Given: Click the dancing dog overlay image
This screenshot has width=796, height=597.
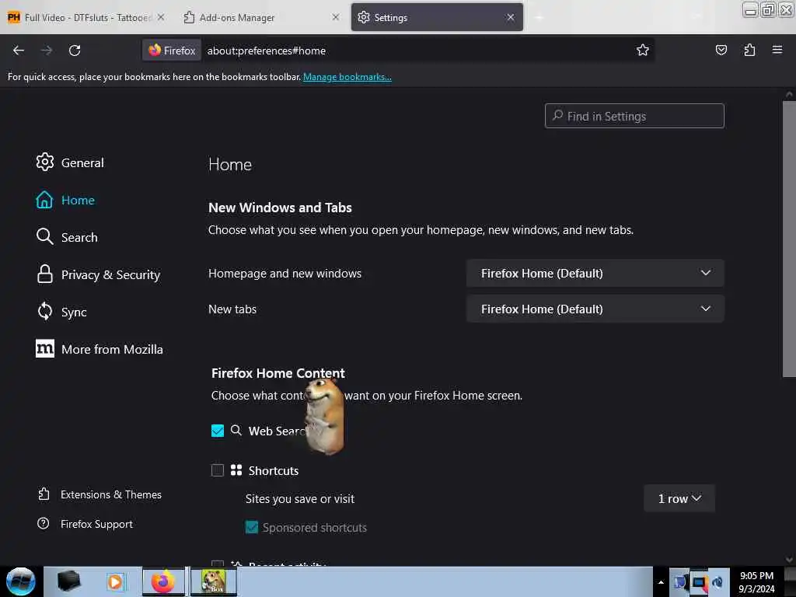Looking at the screenshot, I should (325, 415).
